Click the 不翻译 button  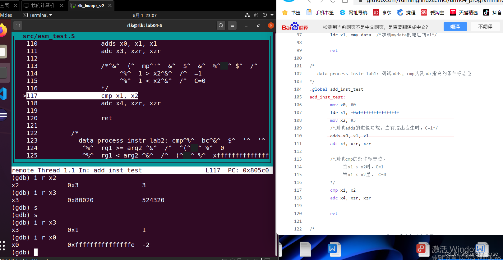click(x=485, y=27)
